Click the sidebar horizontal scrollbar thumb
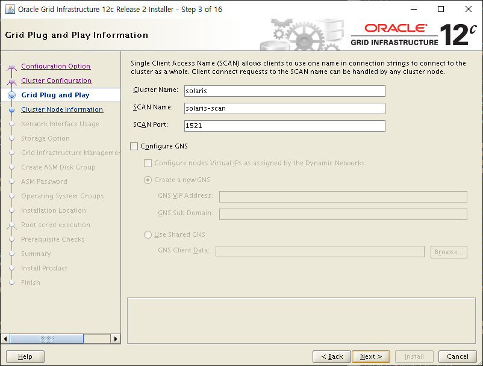483x366 pixels. 47,339
